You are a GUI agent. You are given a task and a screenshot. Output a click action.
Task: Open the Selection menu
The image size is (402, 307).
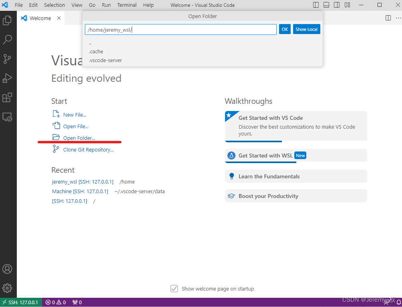pos(54,5)
